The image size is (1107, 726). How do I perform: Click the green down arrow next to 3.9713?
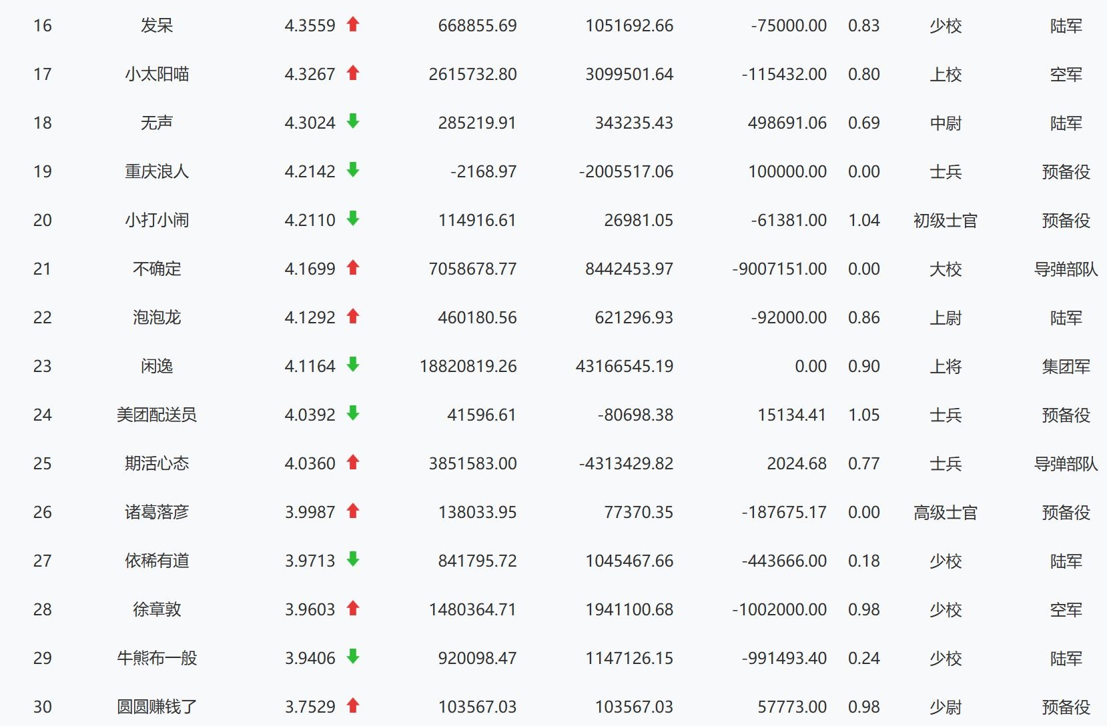(353, 559)
